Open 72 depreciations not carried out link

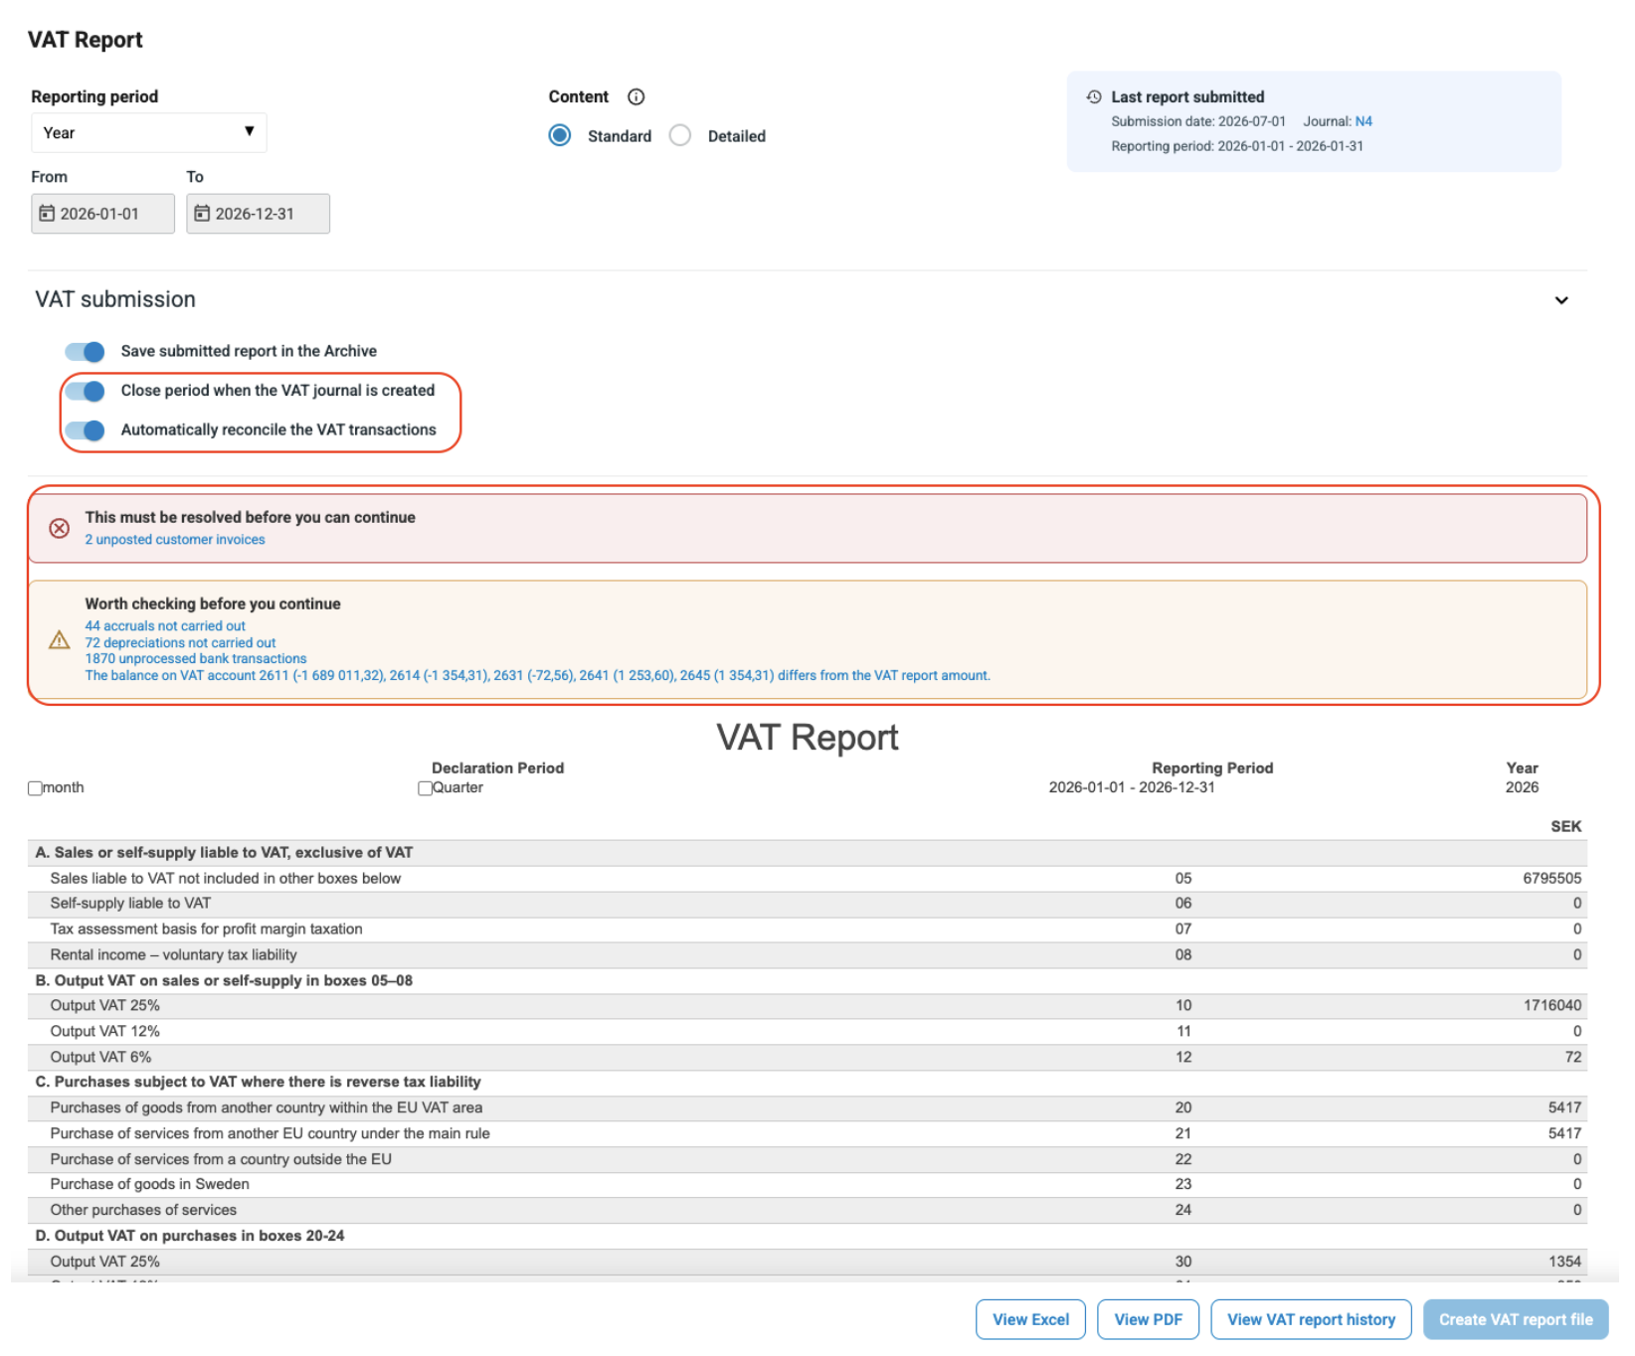coord(180,643)
